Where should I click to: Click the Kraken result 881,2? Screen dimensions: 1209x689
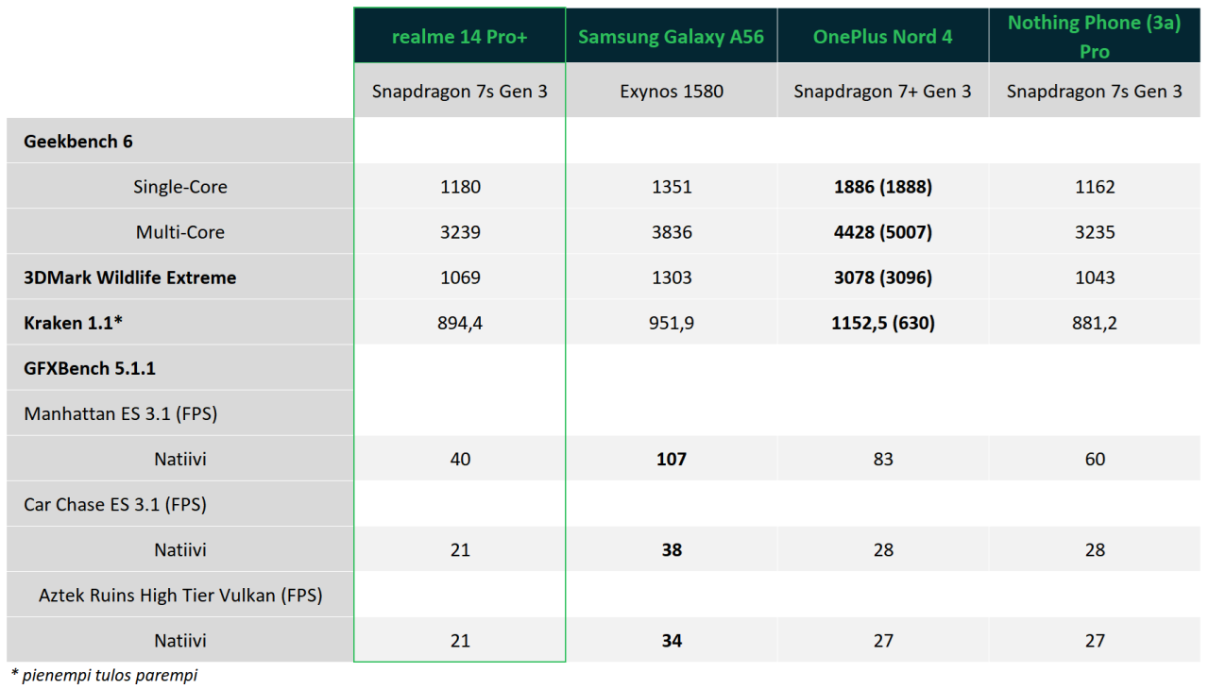tap(1095, 323)
